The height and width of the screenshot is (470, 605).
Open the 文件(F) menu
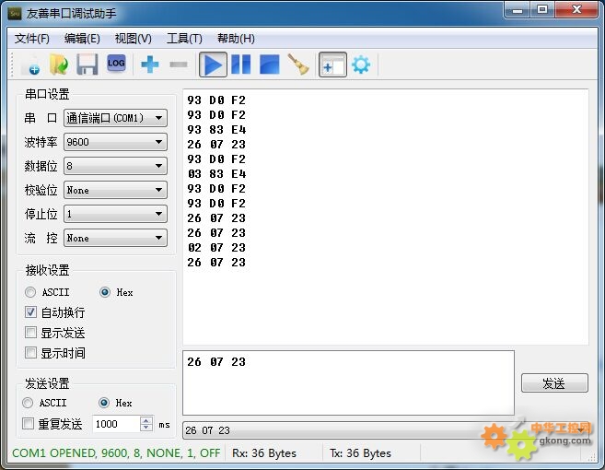click(32, 38)
